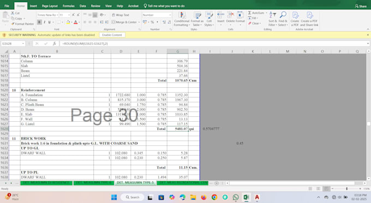Apply Comma Style format
Viewport: 371px width, 203px height.
[x=157, y=22]
